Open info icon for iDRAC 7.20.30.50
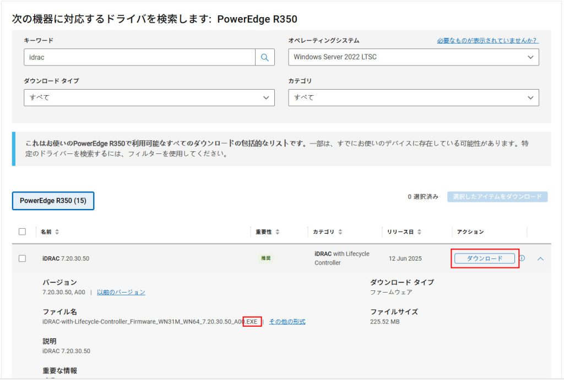The image size is (564, 380). coord(522,258)
